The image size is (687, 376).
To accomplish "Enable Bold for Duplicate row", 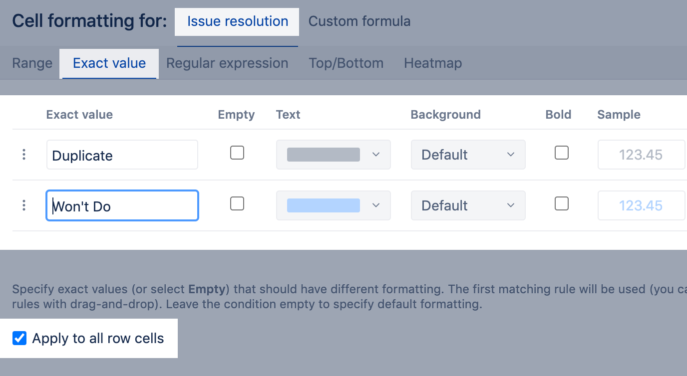I will click(562, 153).
